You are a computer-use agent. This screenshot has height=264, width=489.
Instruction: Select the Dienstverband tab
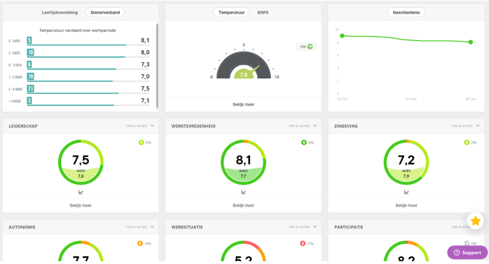(105, 12)
